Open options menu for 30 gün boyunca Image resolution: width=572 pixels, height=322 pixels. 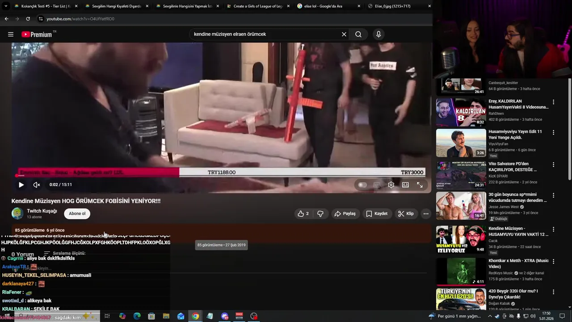553,195
